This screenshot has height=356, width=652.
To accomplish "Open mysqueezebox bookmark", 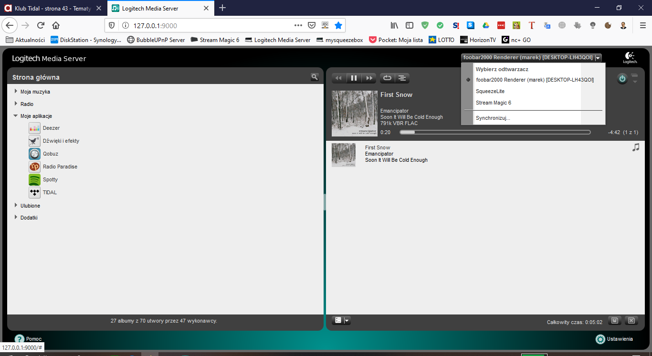I will (339, 40).
